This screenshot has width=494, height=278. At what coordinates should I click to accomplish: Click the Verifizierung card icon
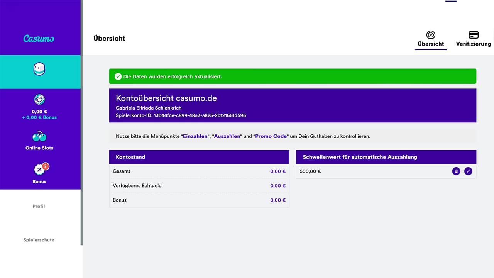[x=474, y=35]
